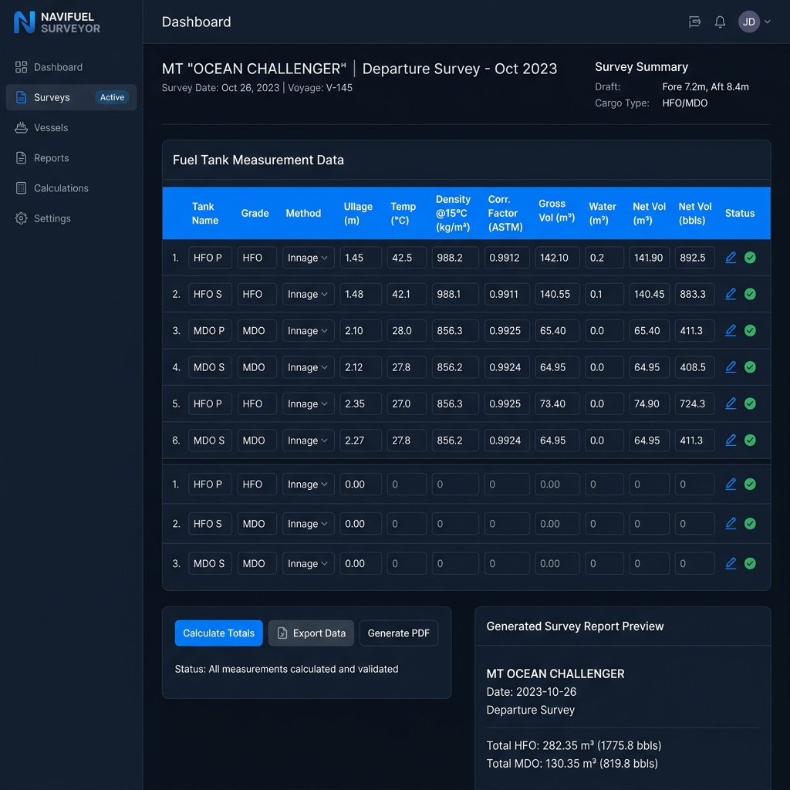The image size is (790, 790).
Task: Go to Dashboard in the sidebar
Action: click(71, 67)
